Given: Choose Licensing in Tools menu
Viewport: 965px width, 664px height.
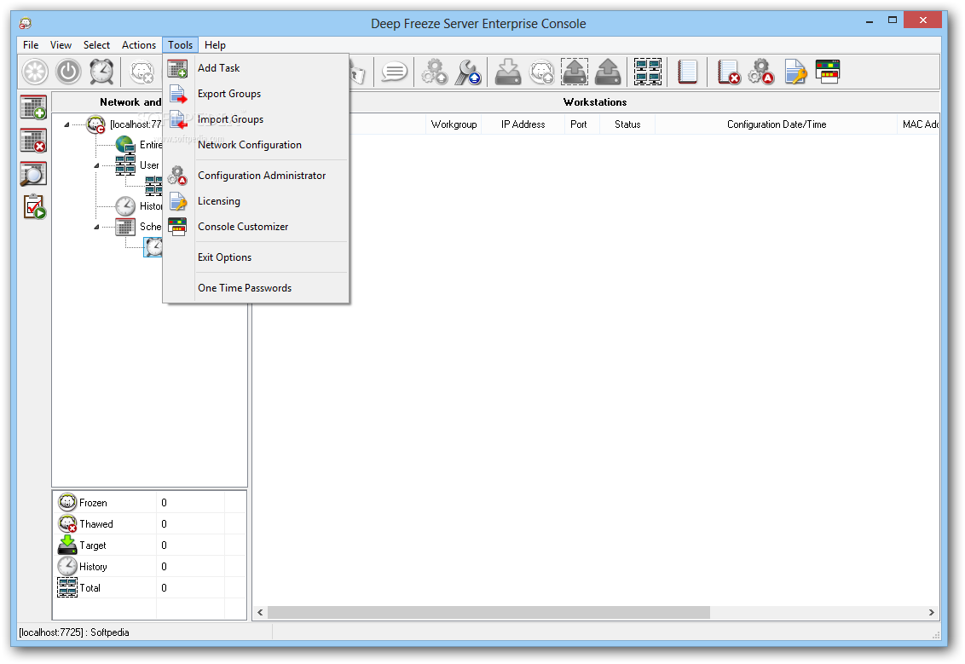Looking at the screenshot, I should coord(256,201).
